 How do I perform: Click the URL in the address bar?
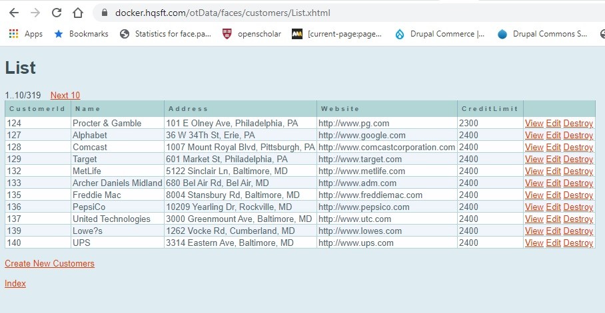[x=223, y=13]
